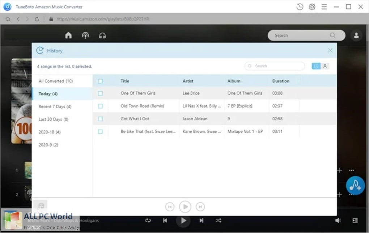Viewport: 369px width, 233px height.
Task: Mute the volume speaker icon
Action: (338, 221)
